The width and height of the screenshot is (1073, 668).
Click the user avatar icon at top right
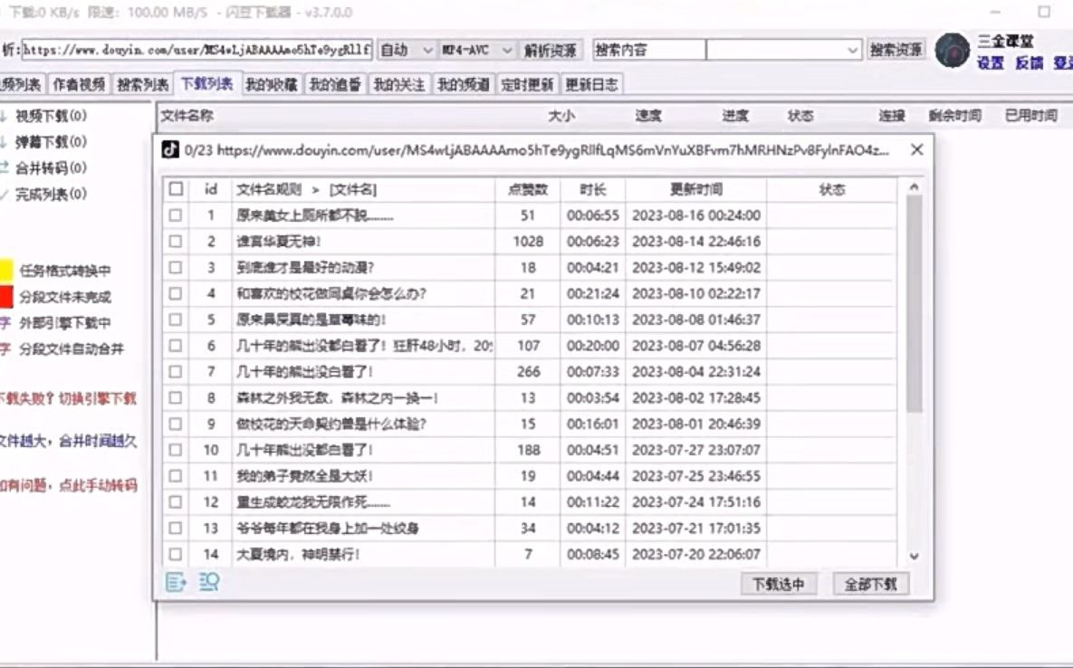(953, 51)
